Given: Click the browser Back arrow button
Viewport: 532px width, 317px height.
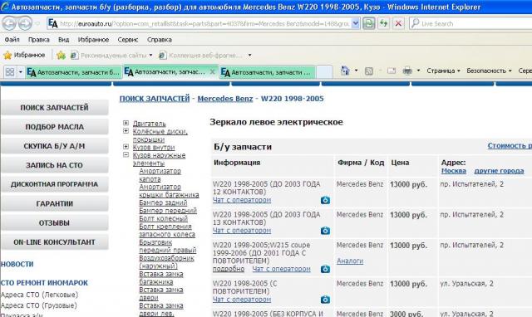Looking at the screenshot, I should (x=9, y=24).
